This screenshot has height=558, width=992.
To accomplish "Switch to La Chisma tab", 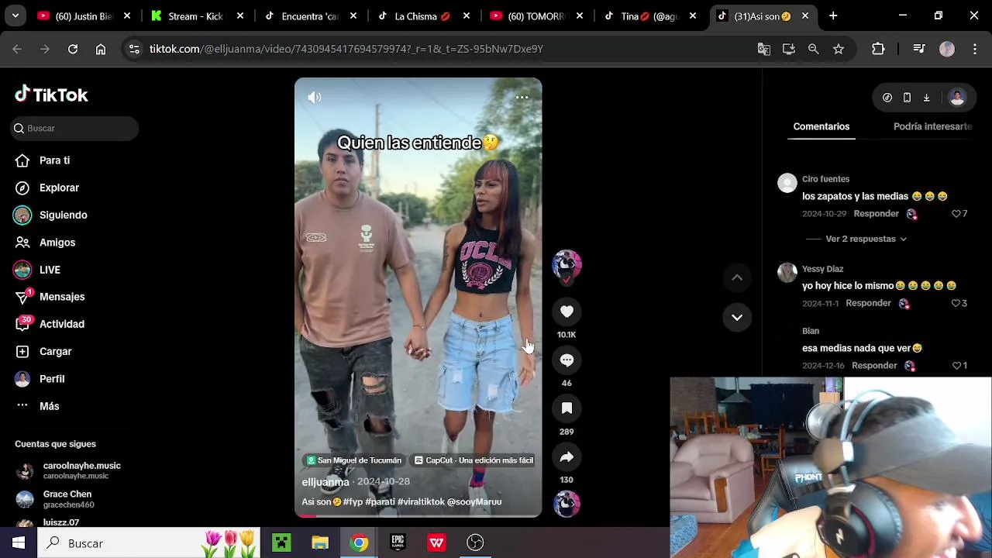I will (422, 15).
